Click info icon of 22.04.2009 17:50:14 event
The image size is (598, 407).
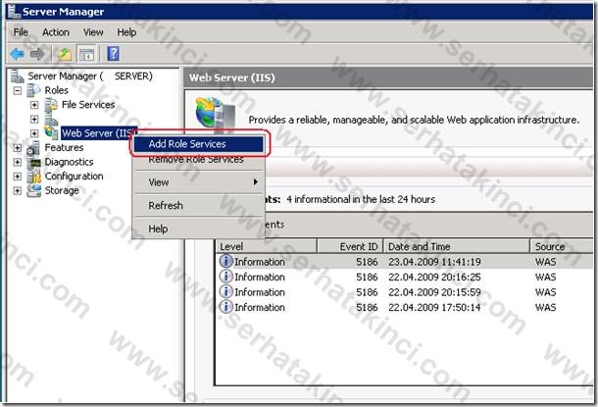pos(226,306)
